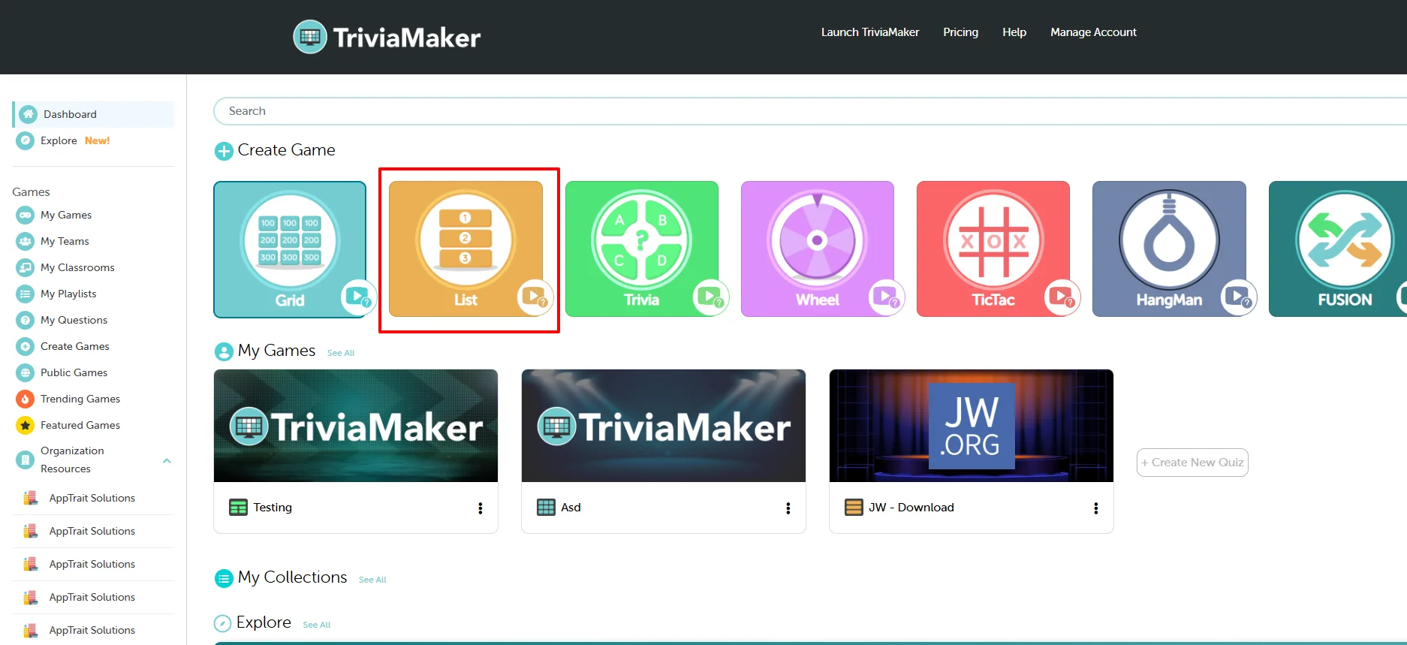Create a FUSION game
This screenshot has width=1407, height=645.
tap(1338, 249)
